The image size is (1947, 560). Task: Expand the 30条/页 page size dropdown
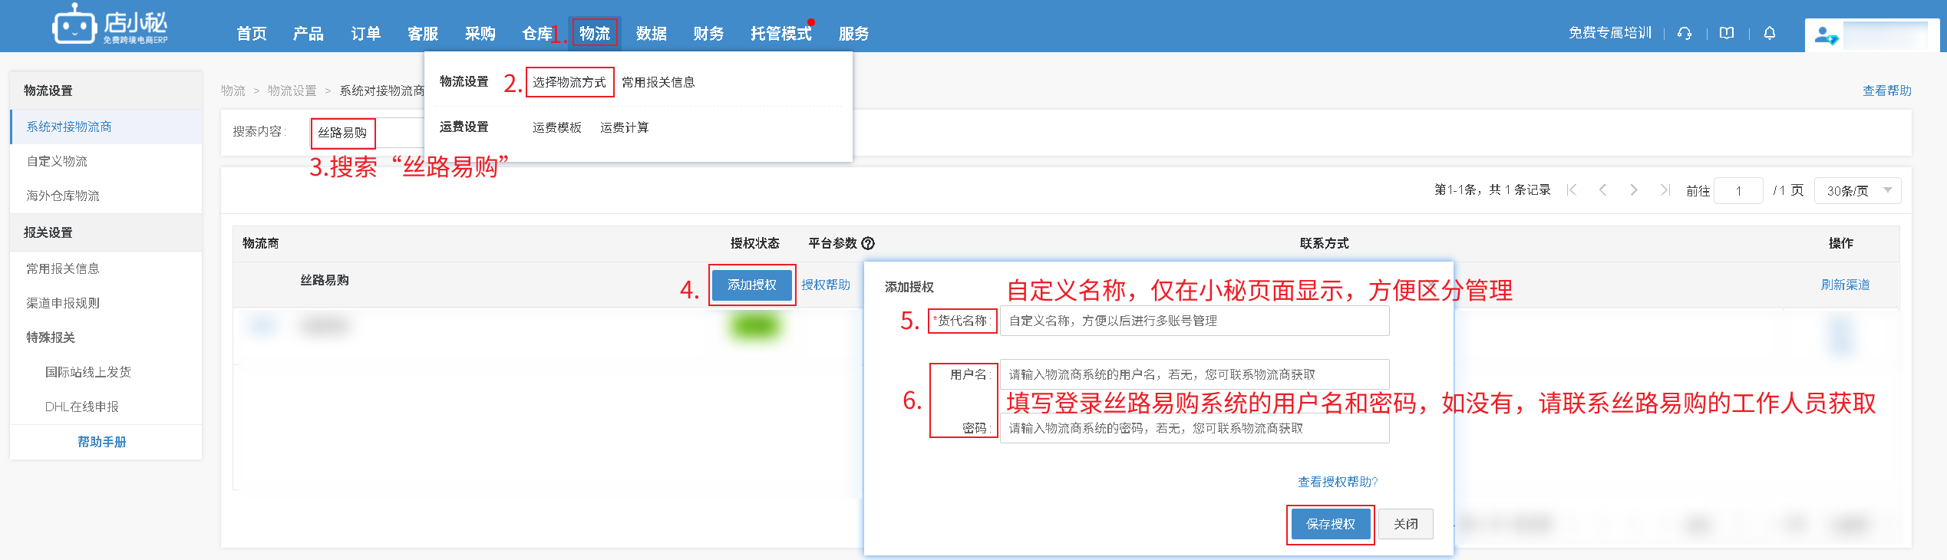click(x=1857, y=190)
